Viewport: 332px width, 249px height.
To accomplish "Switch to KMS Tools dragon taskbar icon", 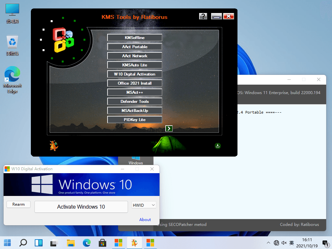I will point(134,242).
